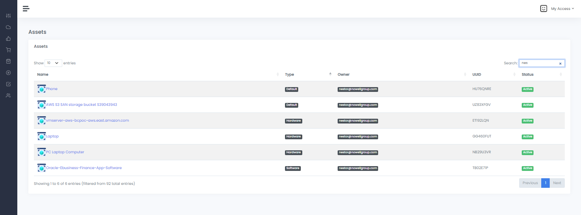Click into the Search input field
The image size is (581, 215).
tap(538, 63)
